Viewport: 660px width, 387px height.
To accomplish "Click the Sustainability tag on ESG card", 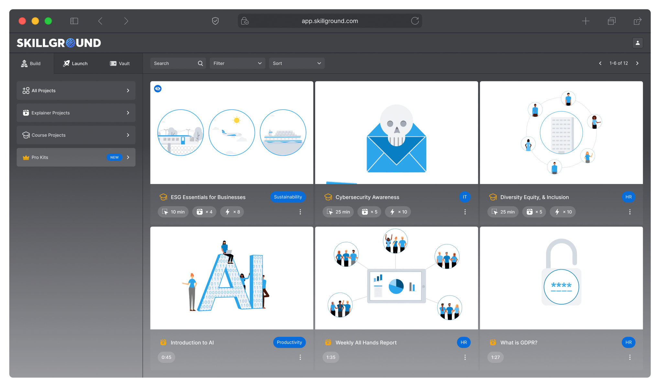I will point(288,197).
